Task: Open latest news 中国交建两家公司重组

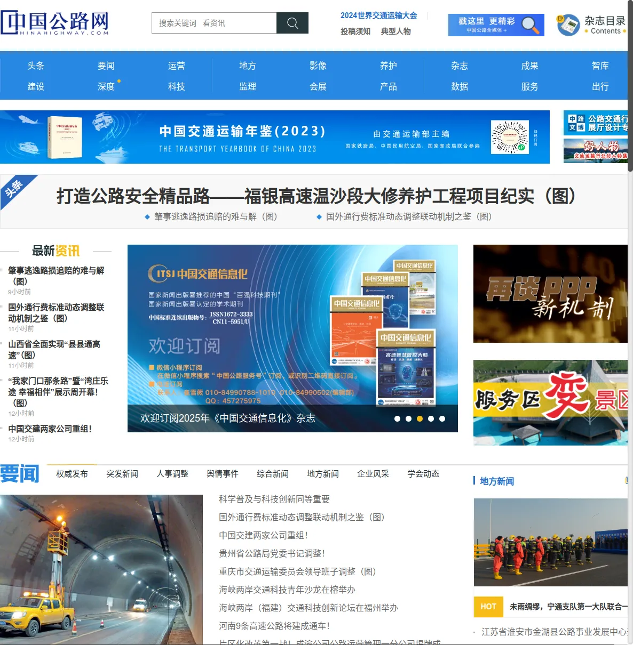Action: tap(50, 429)
